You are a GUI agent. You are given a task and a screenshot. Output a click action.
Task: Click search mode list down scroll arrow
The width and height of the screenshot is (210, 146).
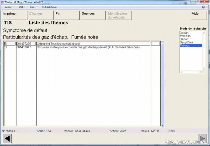pyautogui.click(x=204, y=69)
